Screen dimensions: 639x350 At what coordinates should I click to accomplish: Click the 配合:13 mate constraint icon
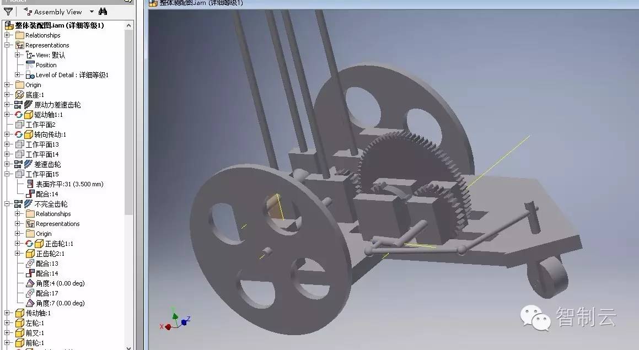click(30, 263)
